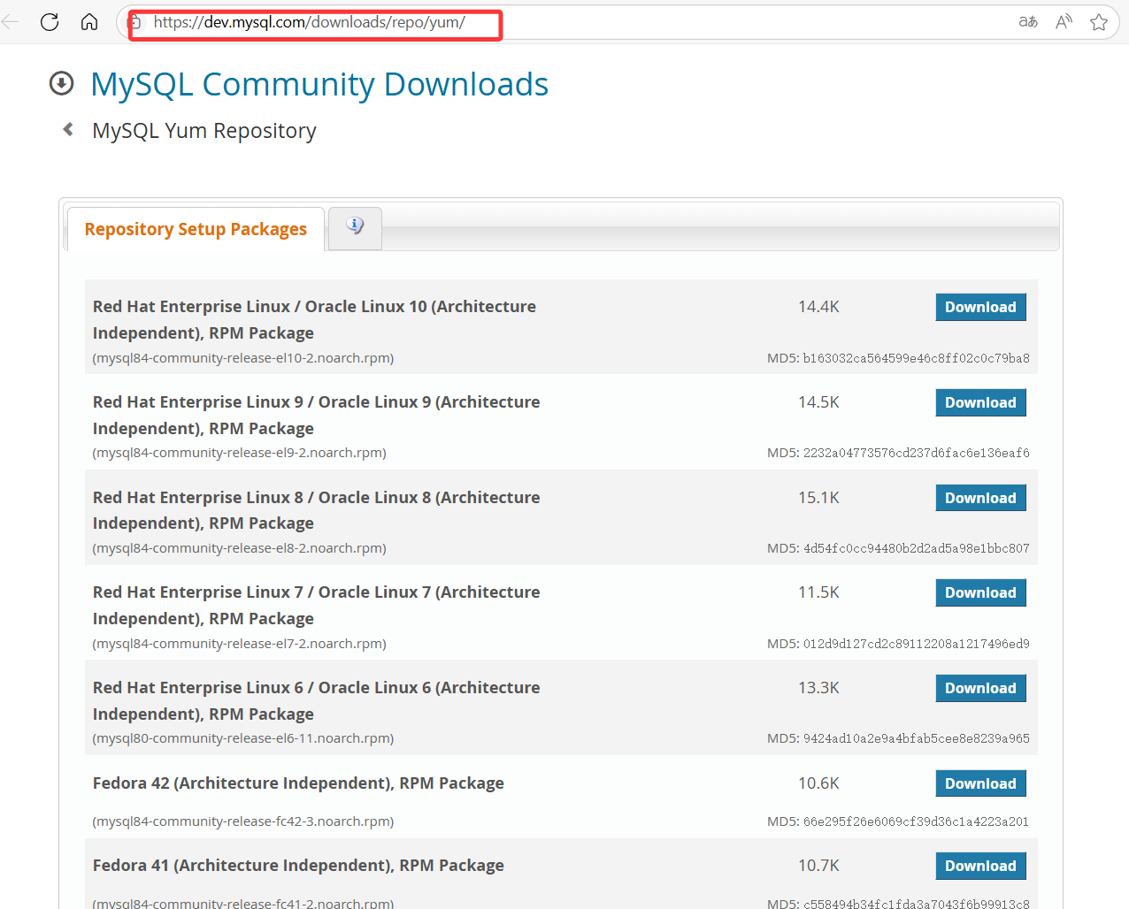Click the 14.4K file size value

coord(818,307)
